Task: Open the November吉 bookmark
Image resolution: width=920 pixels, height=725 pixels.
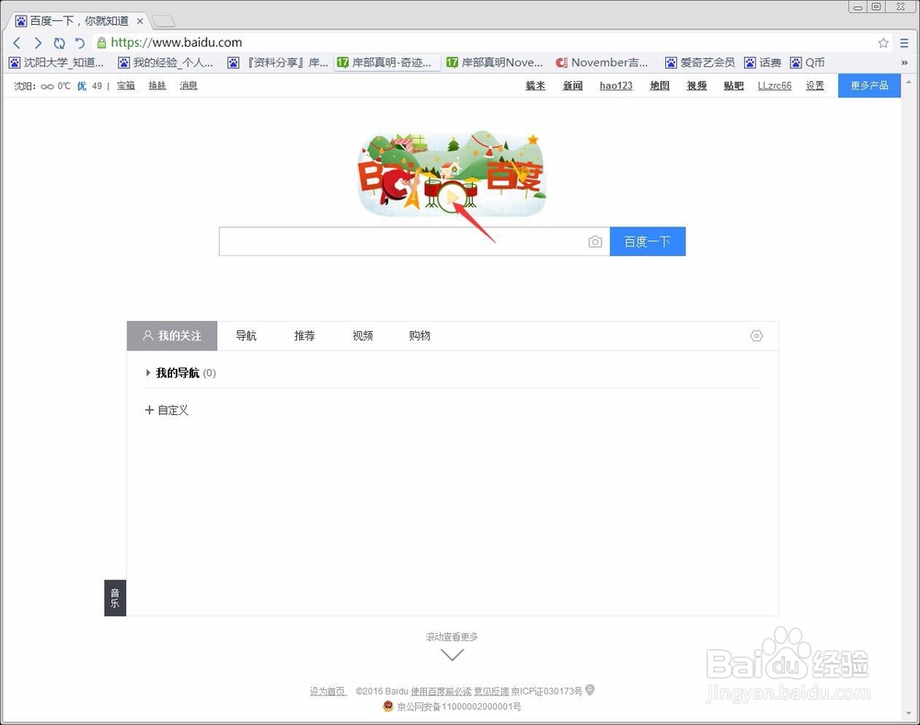Action: [x=602, y=63]
